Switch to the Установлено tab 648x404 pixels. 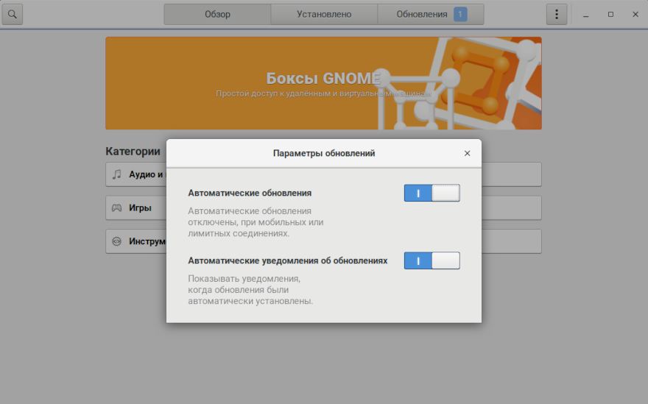click(324, 14)
